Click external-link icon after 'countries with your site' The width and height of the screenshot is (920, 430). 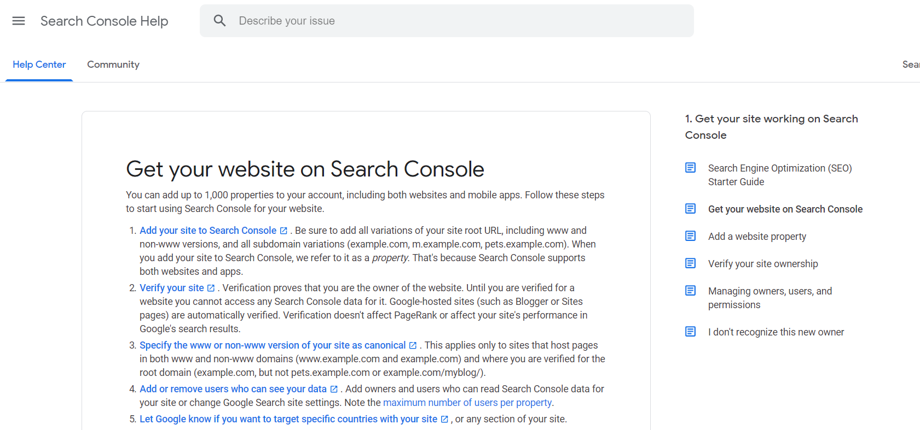point(444,419)
